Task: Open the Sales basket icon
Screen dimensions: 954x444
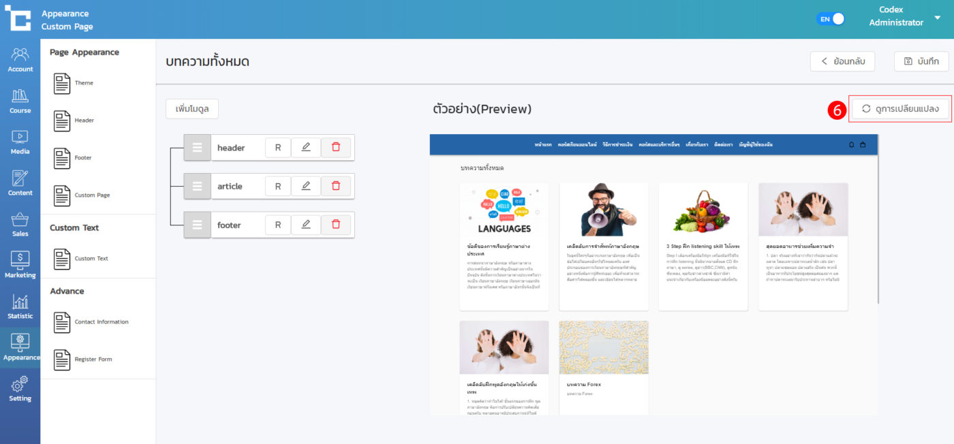Action: point(20,224)
